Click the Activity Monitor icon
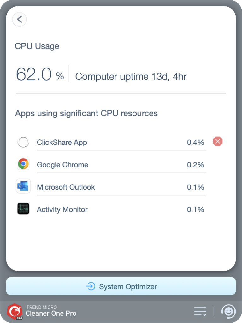The width and height of the screenshot is (242, 323). [23, 209]
